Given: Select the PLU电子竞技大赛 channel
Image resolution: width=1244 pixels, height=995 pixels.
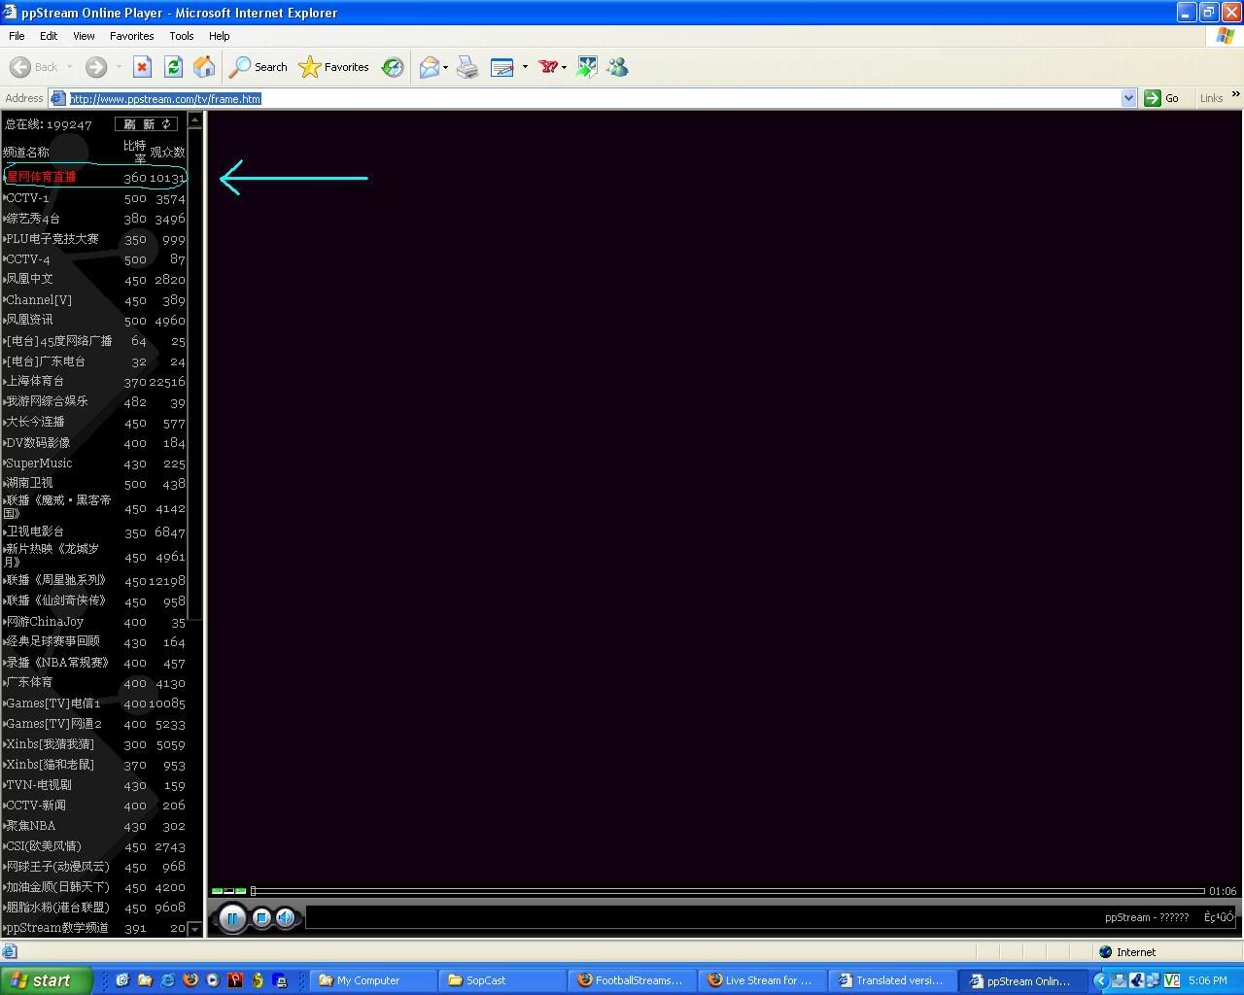Looking at the screenshot, I should (x=52, y=239).
